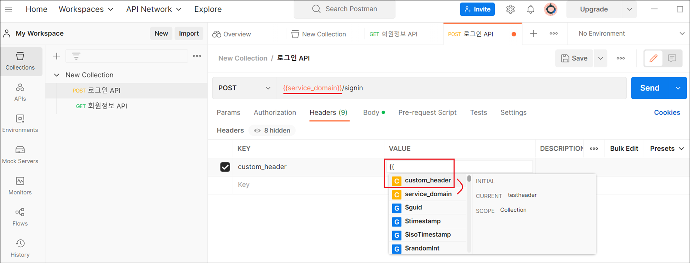Open Params tab
The width and height of the screenshot is (690, 263).
click(x=228, y=112)
